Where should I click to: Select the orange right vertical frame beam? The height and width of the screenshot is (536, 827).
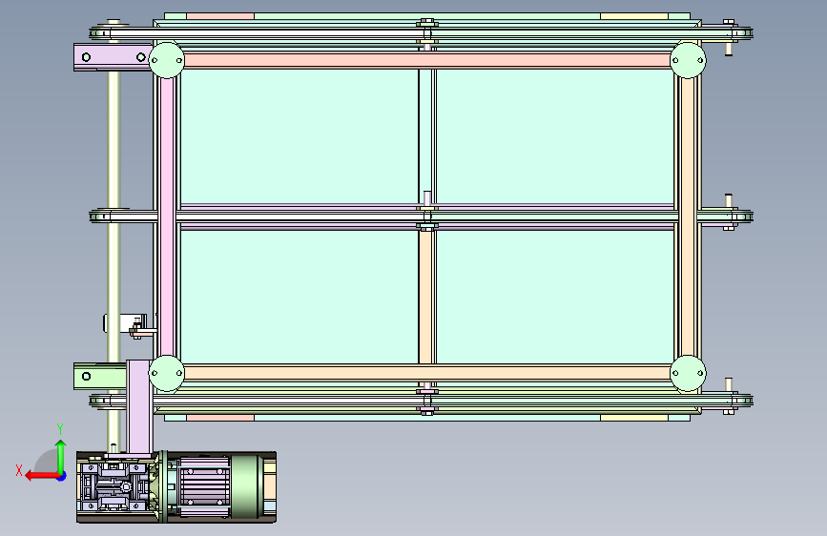click(688, 216)
